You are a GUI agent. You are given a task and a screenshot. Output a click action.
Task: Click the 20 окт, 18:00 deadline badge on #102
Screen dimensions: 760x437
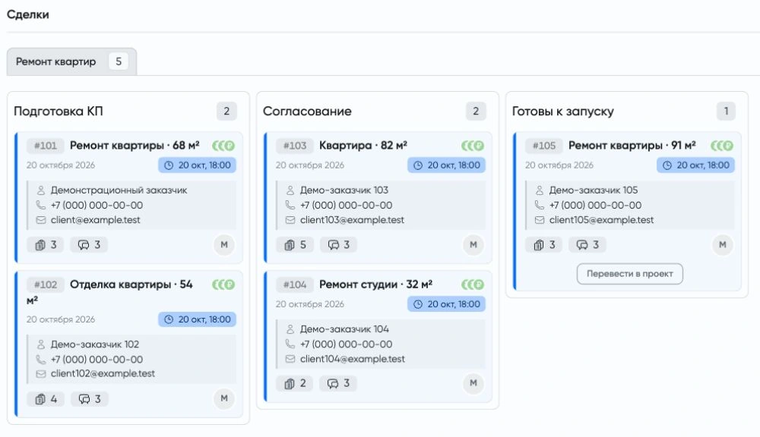tap(197, 319)
